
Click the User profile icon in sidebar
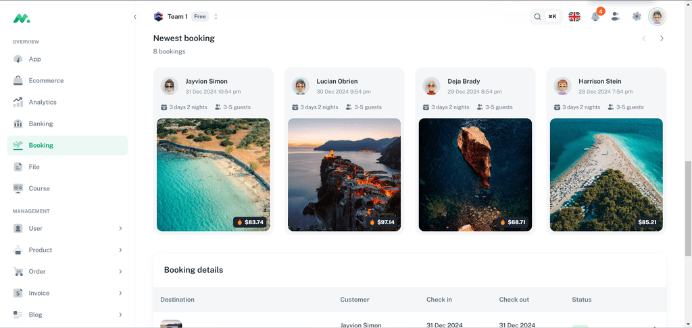pyautogui.click(x=18, y=228)
